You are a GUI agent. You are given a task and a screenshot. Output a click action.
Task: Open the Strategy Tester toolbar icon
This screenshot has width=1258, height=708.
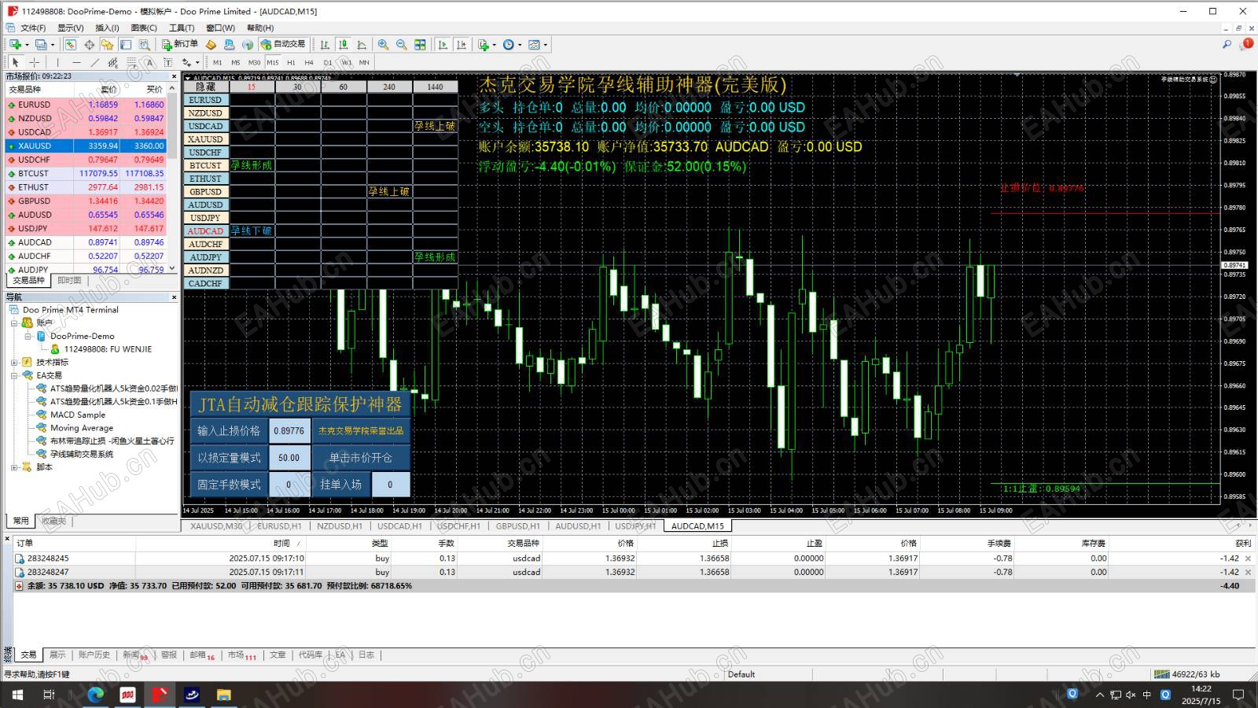click(143, 45)
